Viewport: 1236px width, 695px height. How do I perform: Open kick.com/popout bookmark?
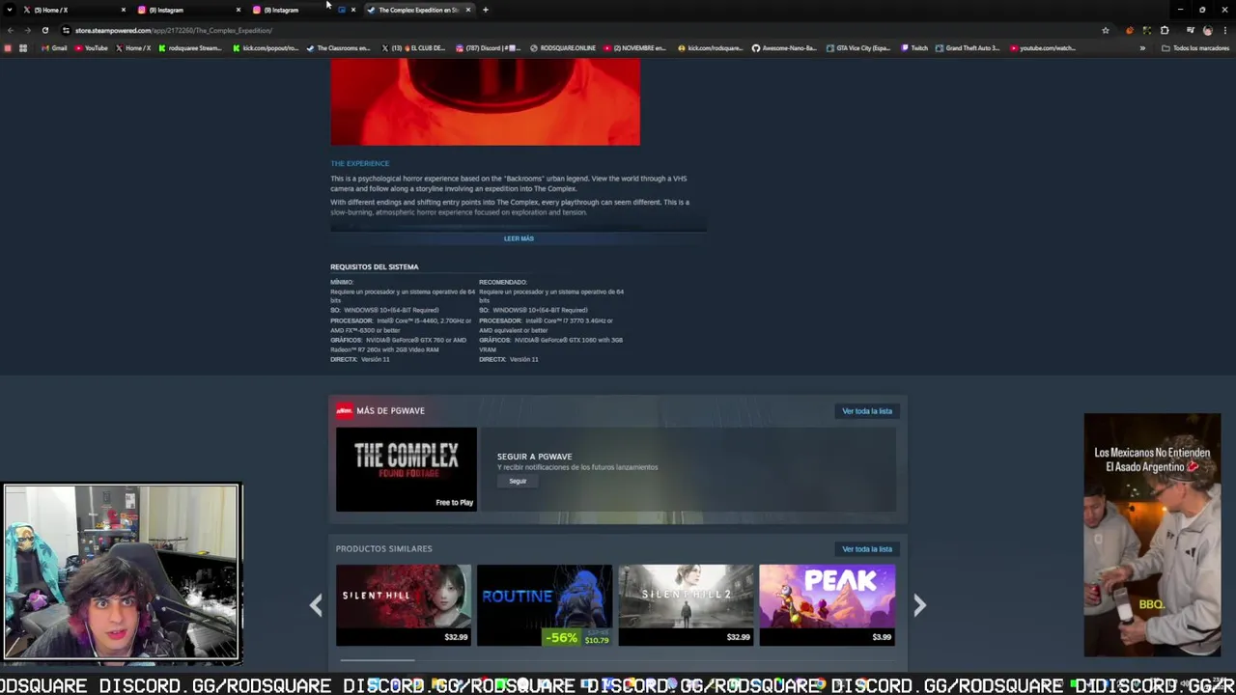point(266,48)
